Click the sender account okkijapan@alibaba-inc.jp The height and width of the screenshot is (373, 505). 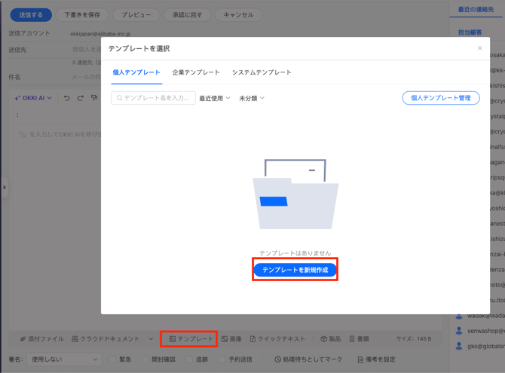pos(100,33)
